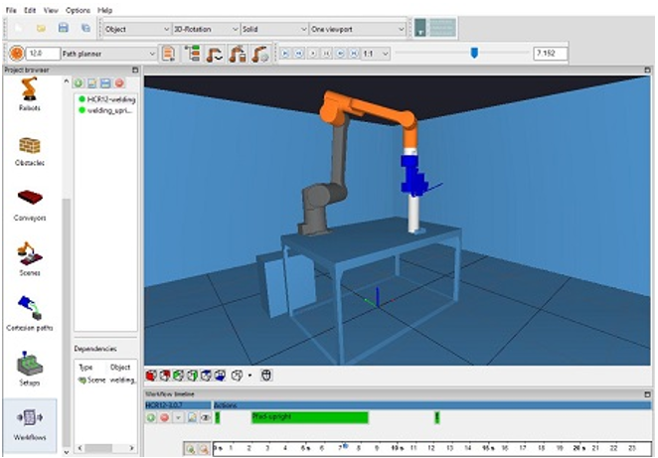Toggle the welding_upright item green indicator
The width and height of the screenshot is (658, 458).
(x=81, y=110)
